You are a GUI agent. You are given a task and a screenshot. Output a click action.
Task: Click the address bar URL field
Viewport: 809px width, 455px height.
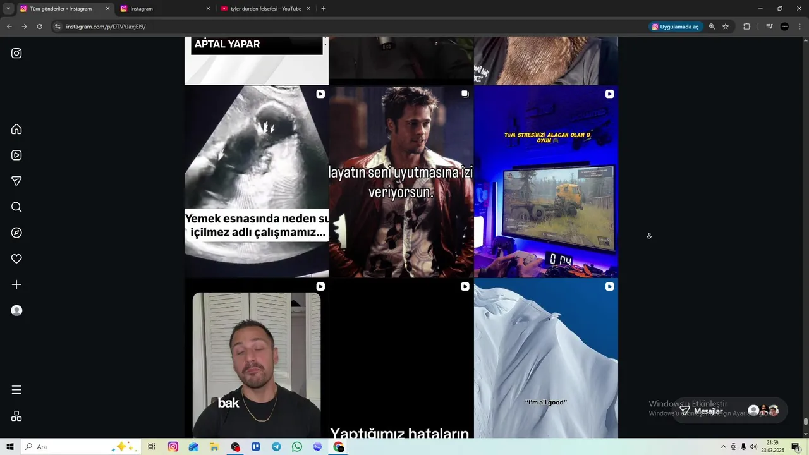pos(354,27)
